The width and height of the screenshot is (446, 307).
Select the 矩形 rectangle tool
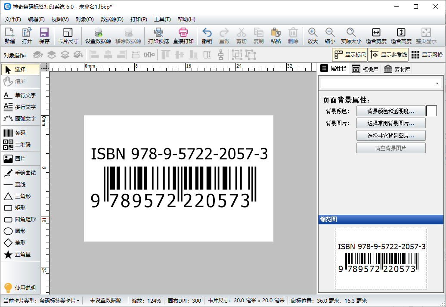[x=21, y=208]
